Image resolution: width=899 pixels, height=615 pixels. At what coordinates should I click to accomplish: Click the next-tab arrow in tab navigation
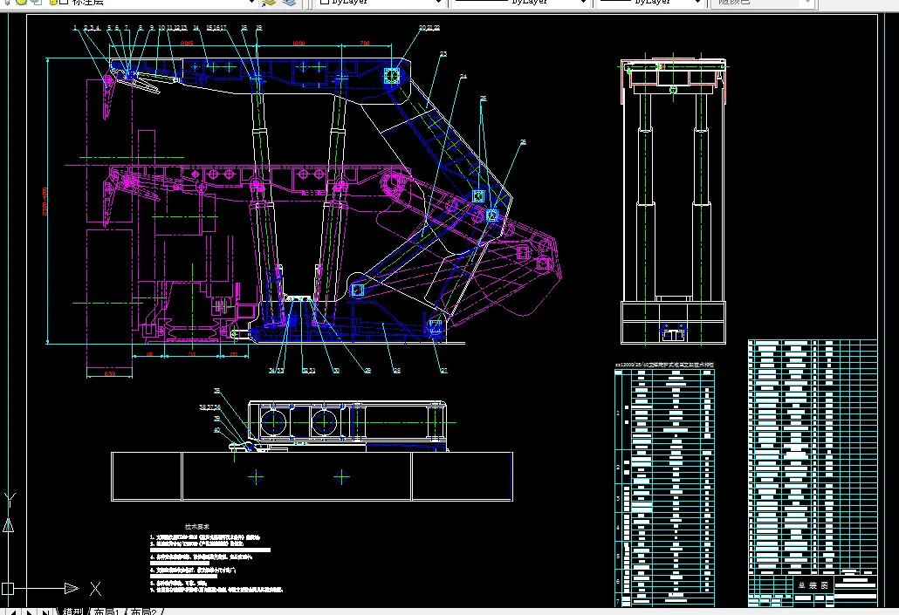29,612
